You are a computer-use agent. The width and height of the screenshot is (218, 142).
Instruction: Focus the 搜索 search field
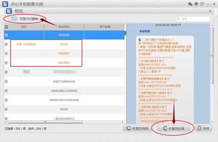click(x=193, y=19)
